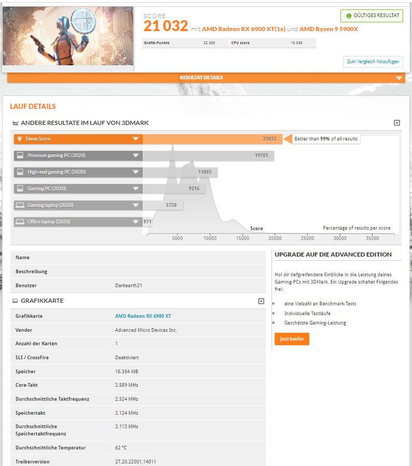Expand the Gaming laptop (2020) row

78,205
